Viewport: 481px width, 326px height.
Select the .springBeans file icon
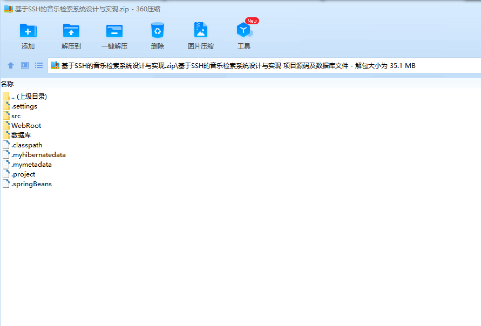(x=6, y=184)
